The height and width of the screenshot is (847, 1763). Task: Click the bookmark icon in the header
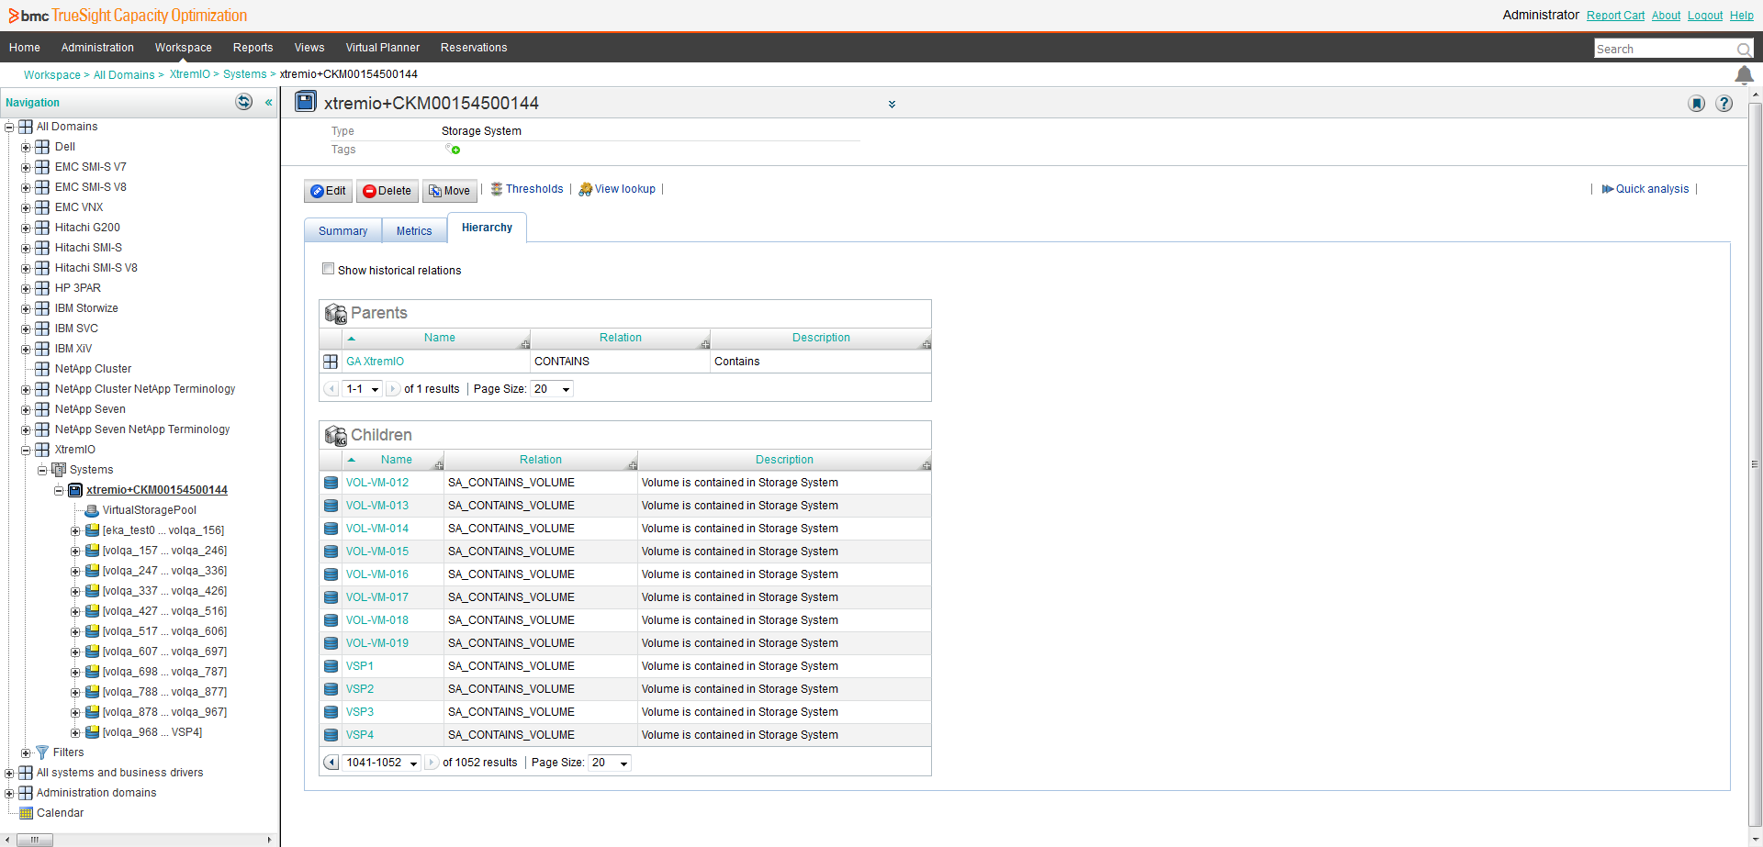pyautogui.click(x=1697, y=104)
